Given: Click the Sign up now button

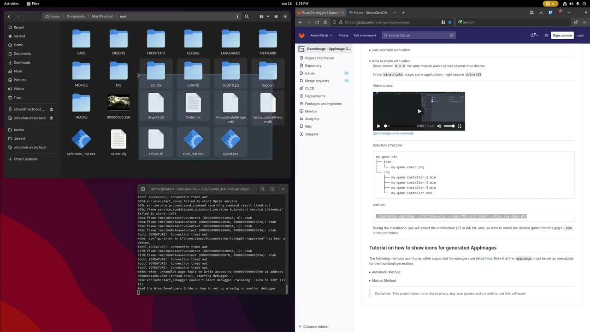Looking at the screenshot, I should (562, 36).
